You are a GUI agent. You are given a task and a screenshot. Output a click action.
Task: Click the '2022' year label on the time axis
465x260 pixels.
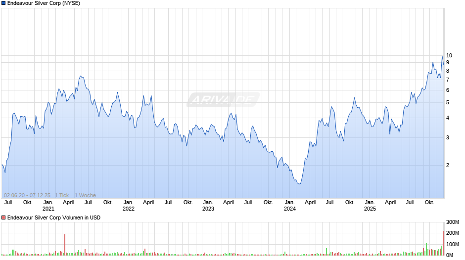129,209
